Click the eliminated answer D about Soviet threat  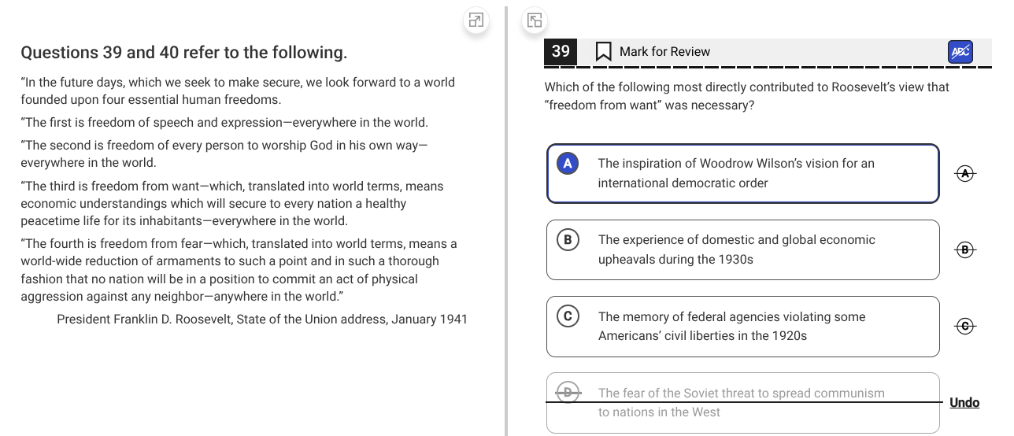point(743,402)
